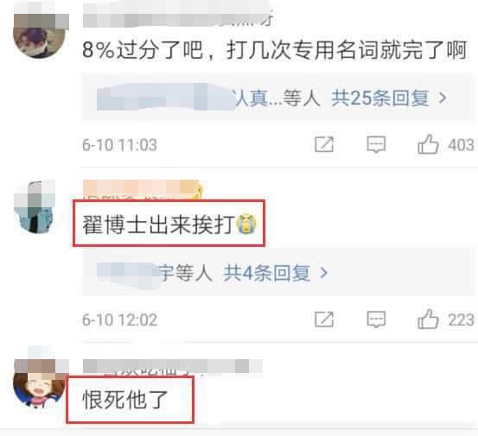Open chevron next to 共4条回复

pyautogui.click(x=324, y=273)
